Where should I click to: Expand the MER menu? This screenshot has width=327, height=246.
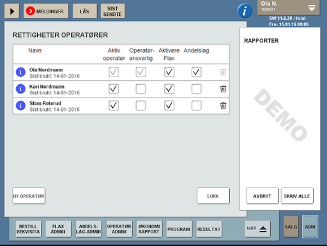click(x=258, y=228)
